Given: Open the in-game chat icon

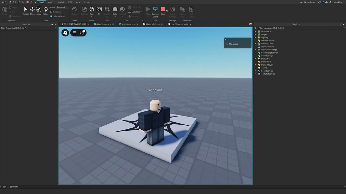Looking at the screenshot, I should (82, 33).
